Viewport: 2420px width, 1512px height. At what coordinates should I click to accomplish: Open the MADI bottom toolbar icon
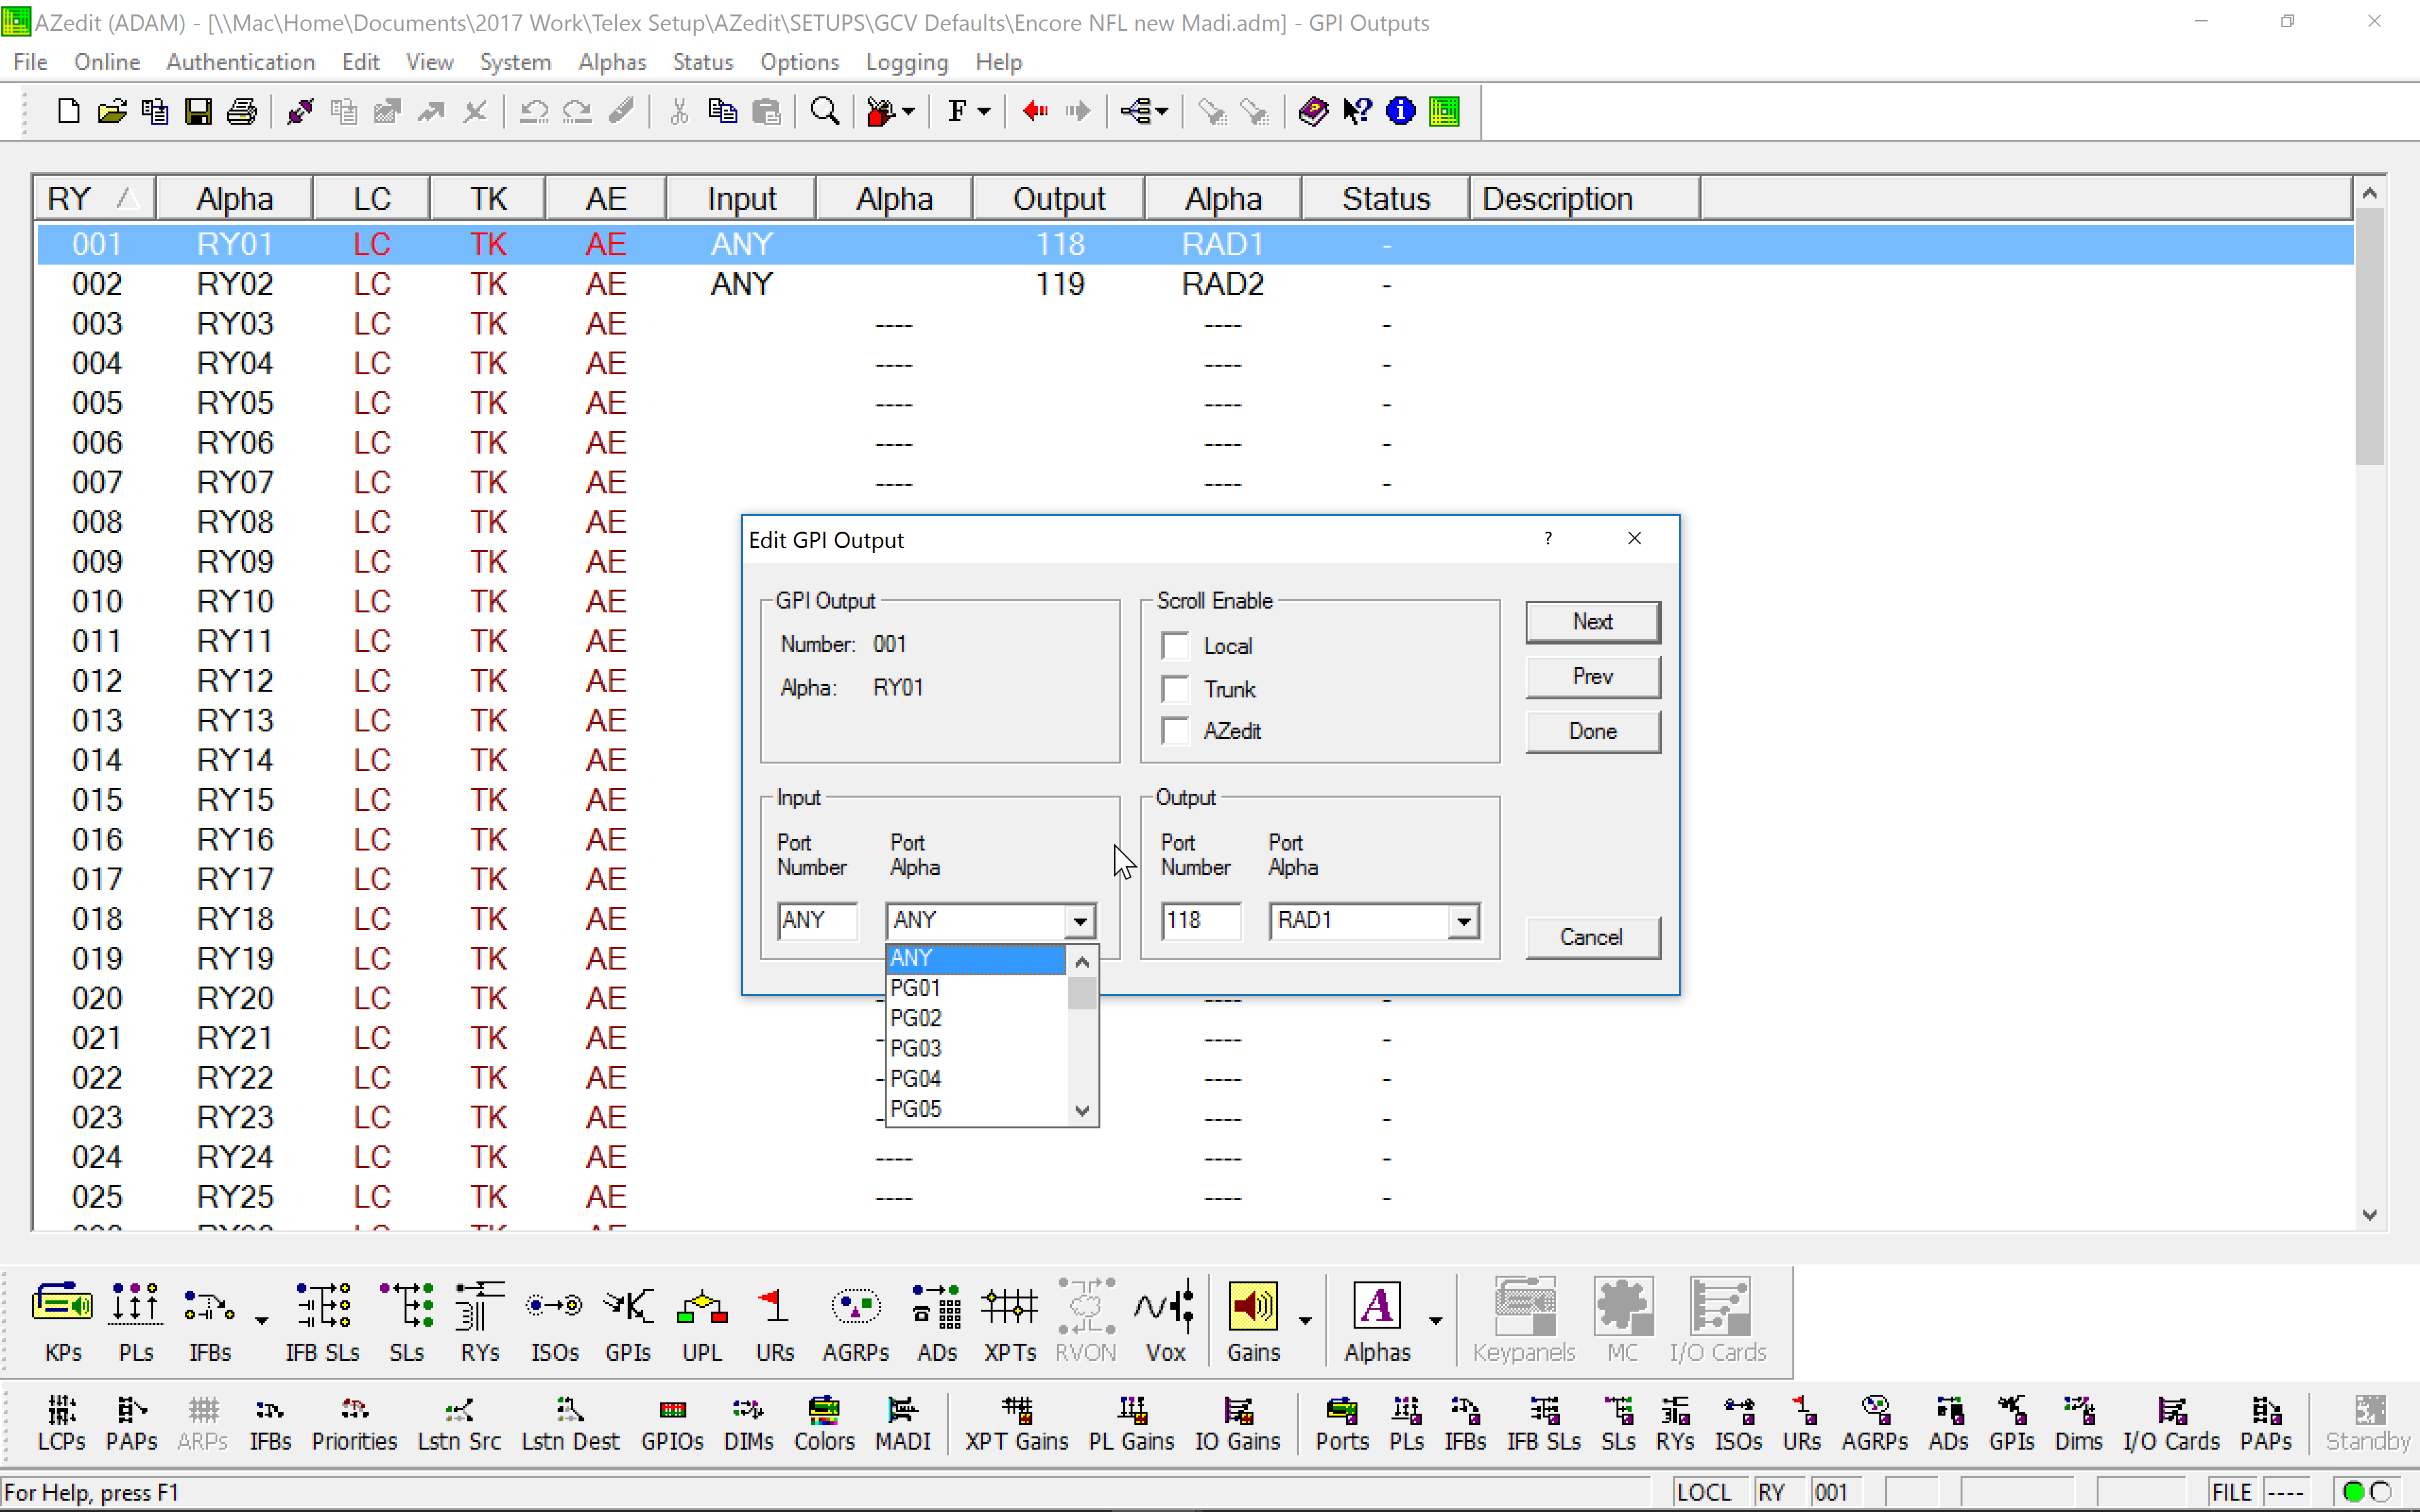click(902, 1424)
